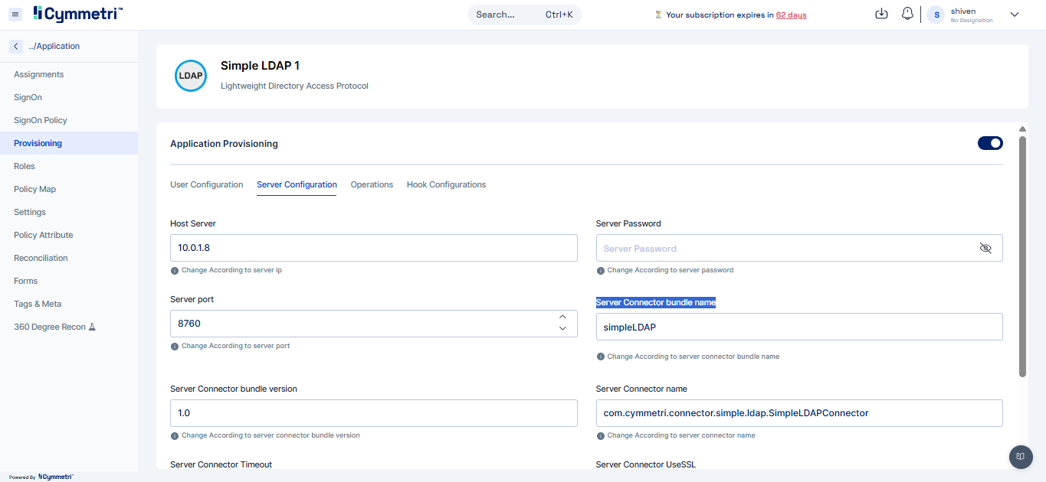Click the flask icon beside 360 Degree Recon
The height and width of the screenshot is (482, 1046).
click(x=92, y=327)
